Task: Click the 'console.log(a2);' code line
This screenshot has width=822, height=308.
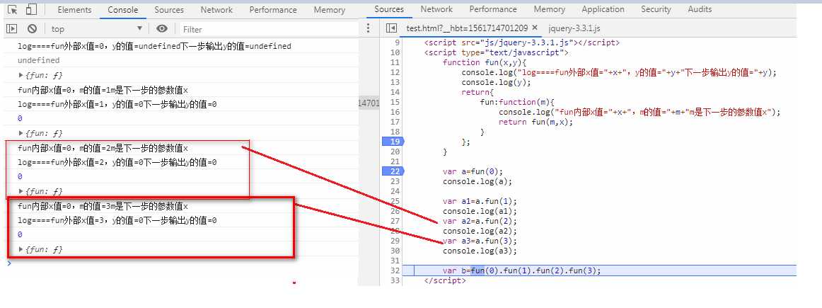Action: (480, 231)
